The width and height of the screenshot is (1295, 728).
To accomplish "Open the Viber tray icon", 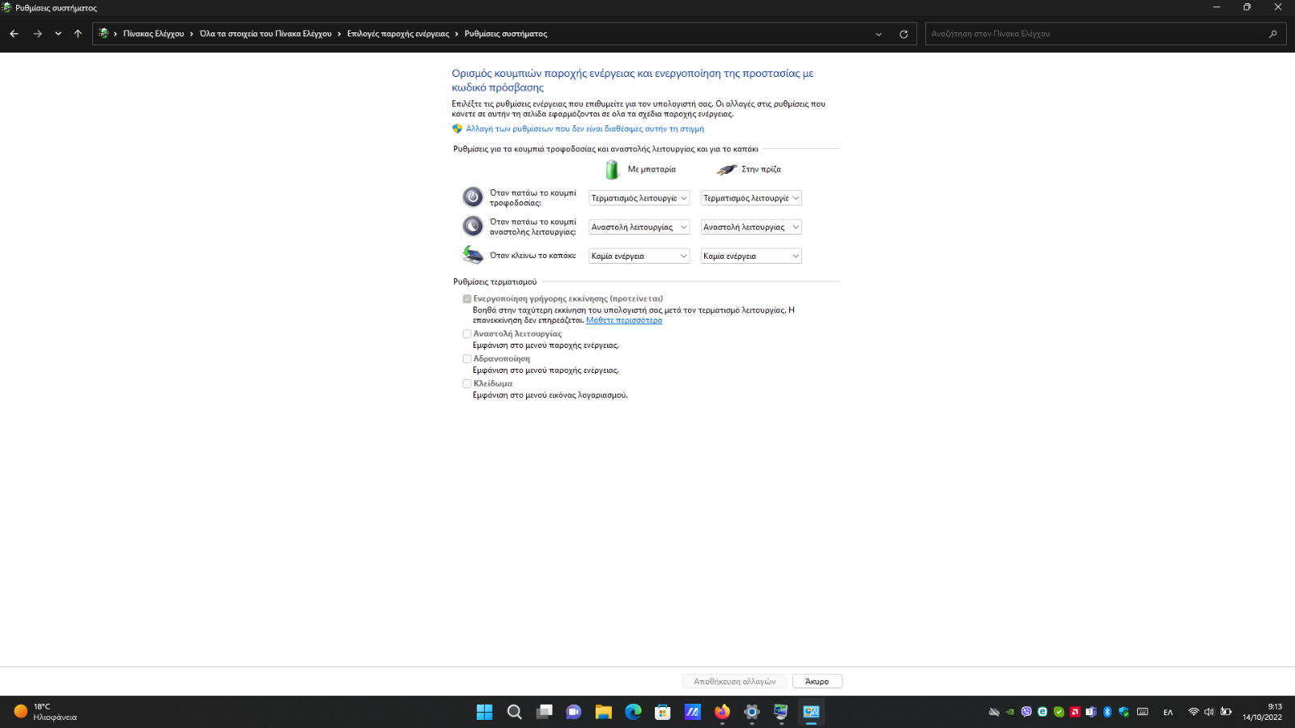I will pyautogui.click(x=1026, y=712).
